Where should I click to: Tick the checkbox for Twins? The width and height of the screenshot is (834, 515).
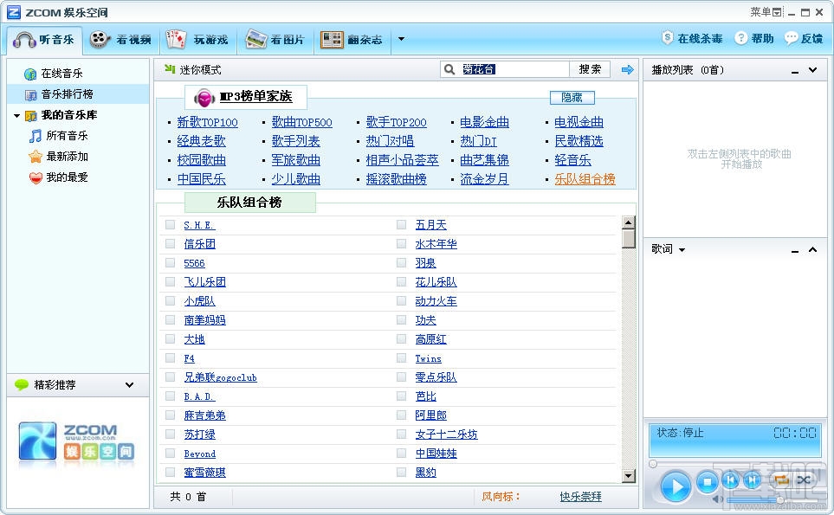point(402,358)
